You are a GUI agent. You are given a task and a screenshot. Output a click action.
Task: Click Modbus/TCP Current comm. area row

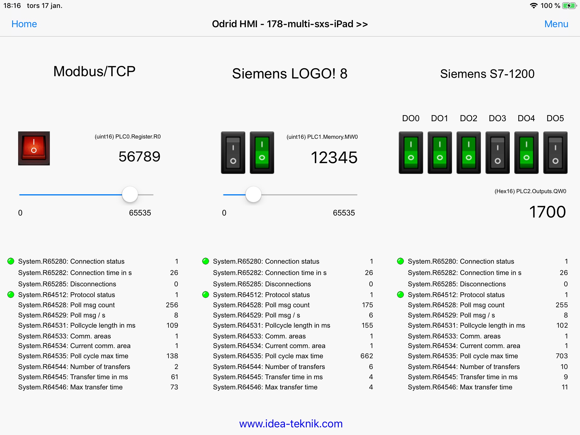[98, 346]
